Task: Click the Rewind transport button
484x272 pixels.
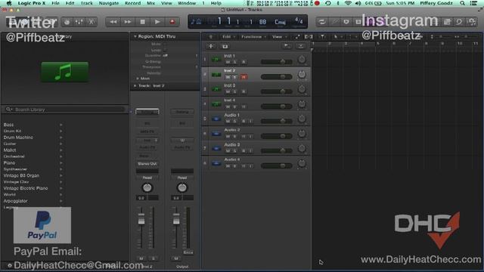Action: pyautogui.click(x=113, y=22)
